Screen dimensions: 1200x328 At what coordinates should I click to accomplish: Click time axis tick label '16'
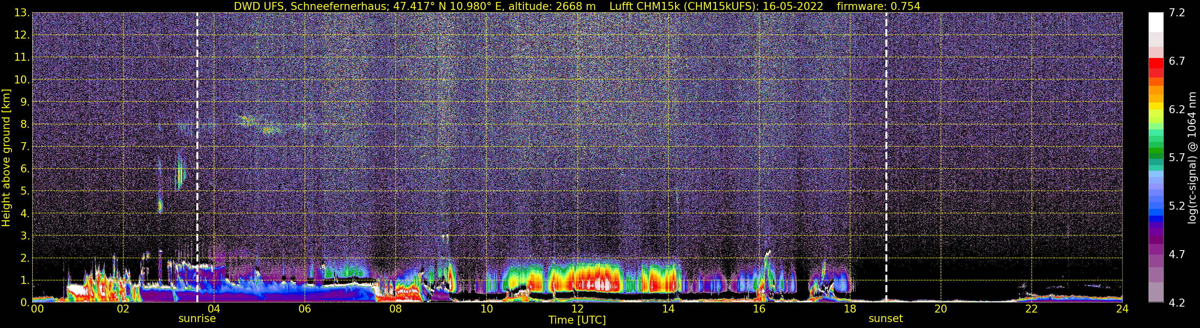[x=759, y=309]
